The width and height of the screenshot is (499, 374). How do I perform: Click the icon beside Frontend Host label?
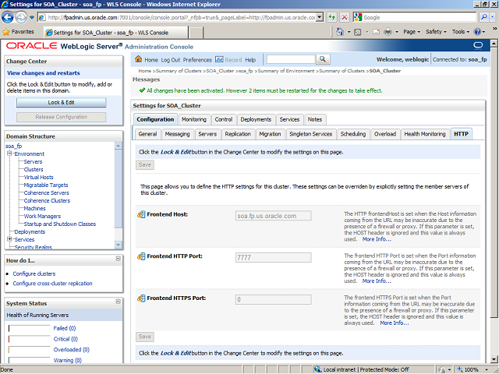(141, 214)
